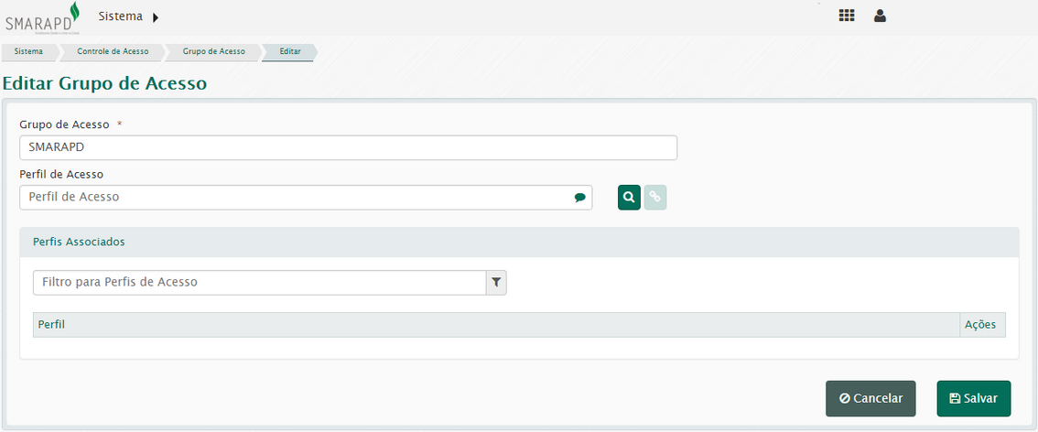The height and width of the screenshot is (432, 1038).
Task: Click the magnifier search button for Perfil
Action: (629, 198)
